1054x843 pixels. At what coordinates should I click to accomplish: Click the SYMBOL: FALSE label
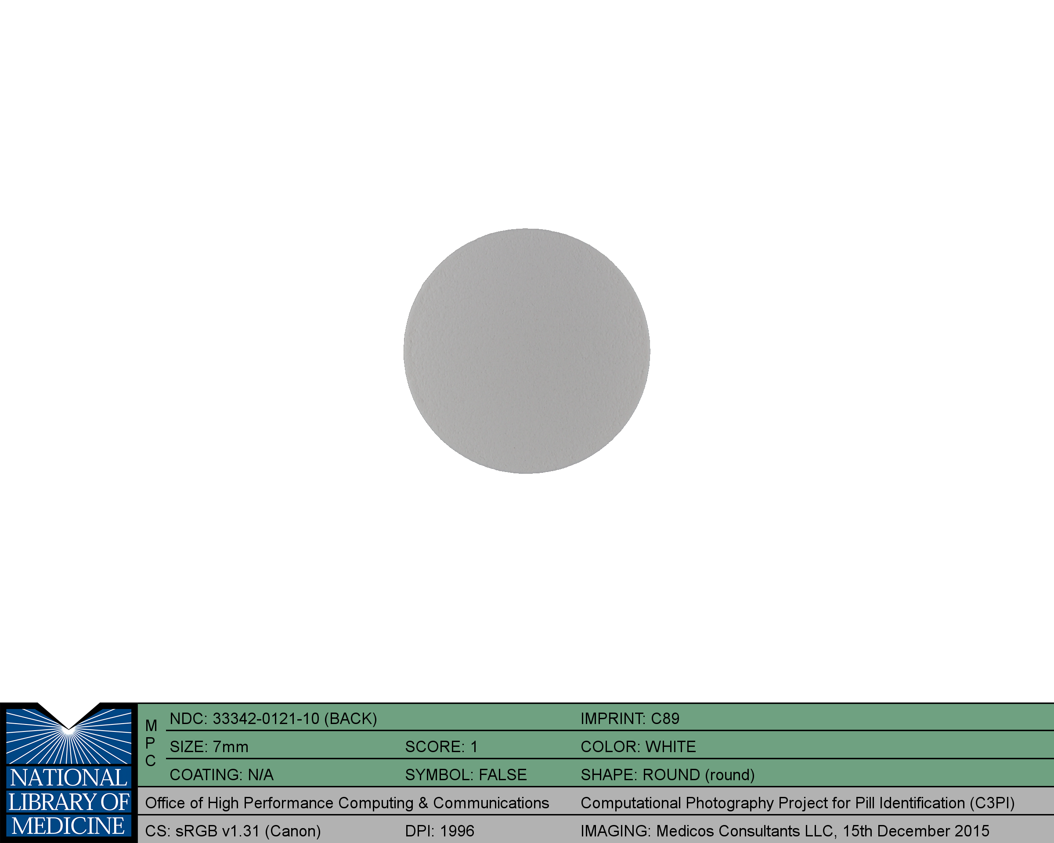coord(466,775)
